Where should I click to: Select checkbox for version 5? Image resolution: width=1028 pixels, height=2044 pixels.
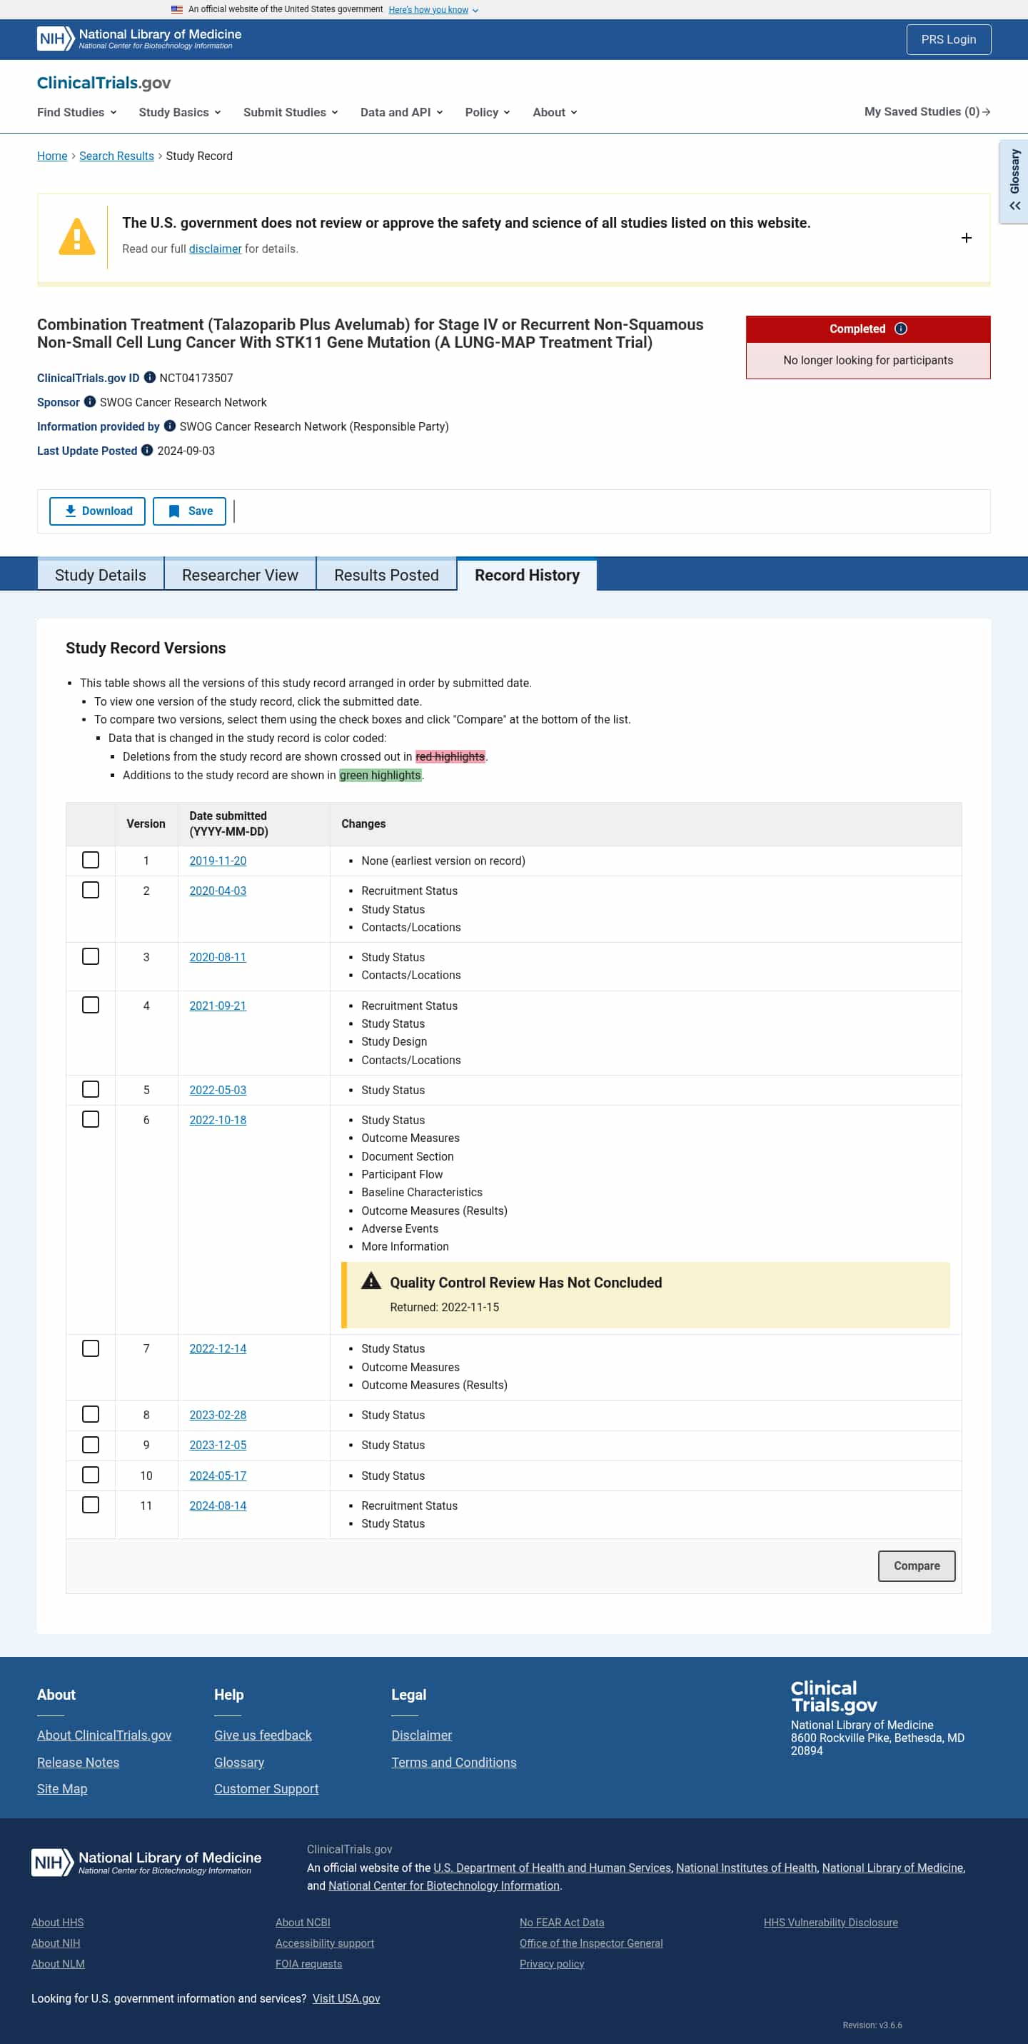tap(91, 1089)
